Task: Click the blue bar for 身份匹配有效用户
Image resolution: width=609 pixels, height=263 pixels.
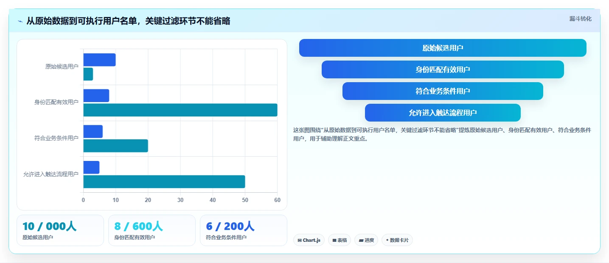Action: click(96, 96)
